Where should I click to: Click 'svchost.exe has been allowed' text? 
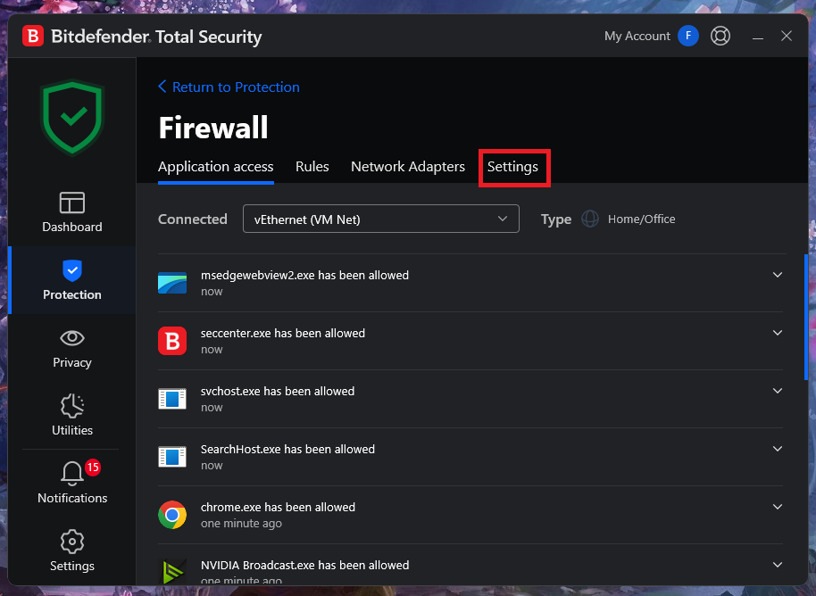click(278, 391)
